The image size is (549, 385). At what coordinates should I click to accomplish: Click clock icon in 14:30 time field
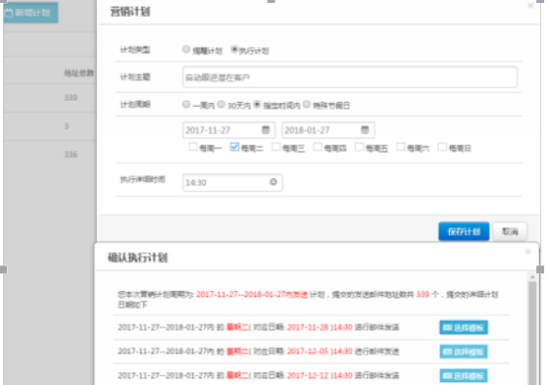[x=274, y=182]
